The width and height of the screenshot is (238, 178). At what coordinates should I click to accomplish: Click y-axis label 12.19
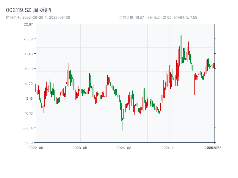click(29, 98)
